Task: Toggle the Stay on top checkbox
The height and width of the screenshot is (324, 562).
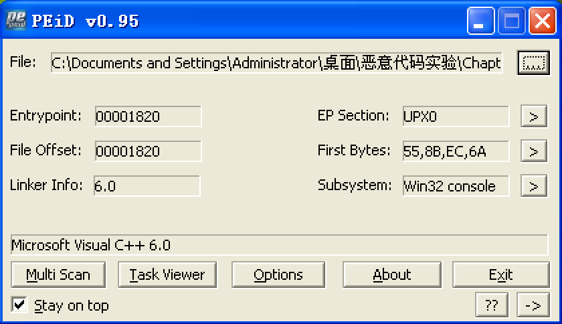Action: 19,305
